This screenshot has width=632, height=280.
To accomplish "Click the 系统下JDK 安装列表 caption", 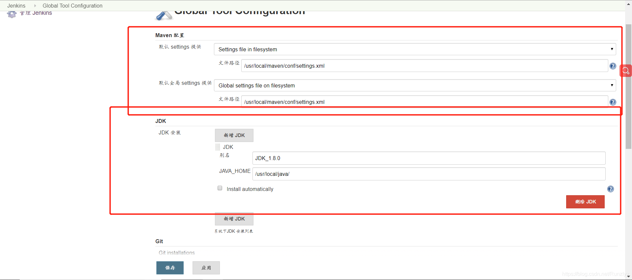I will pyautogui.click(x=234, y=231).
